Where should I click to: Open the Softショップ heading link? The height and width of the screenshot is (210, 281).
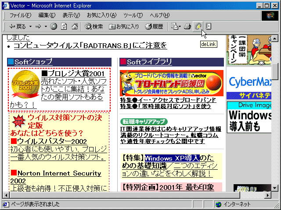(33, 62)
